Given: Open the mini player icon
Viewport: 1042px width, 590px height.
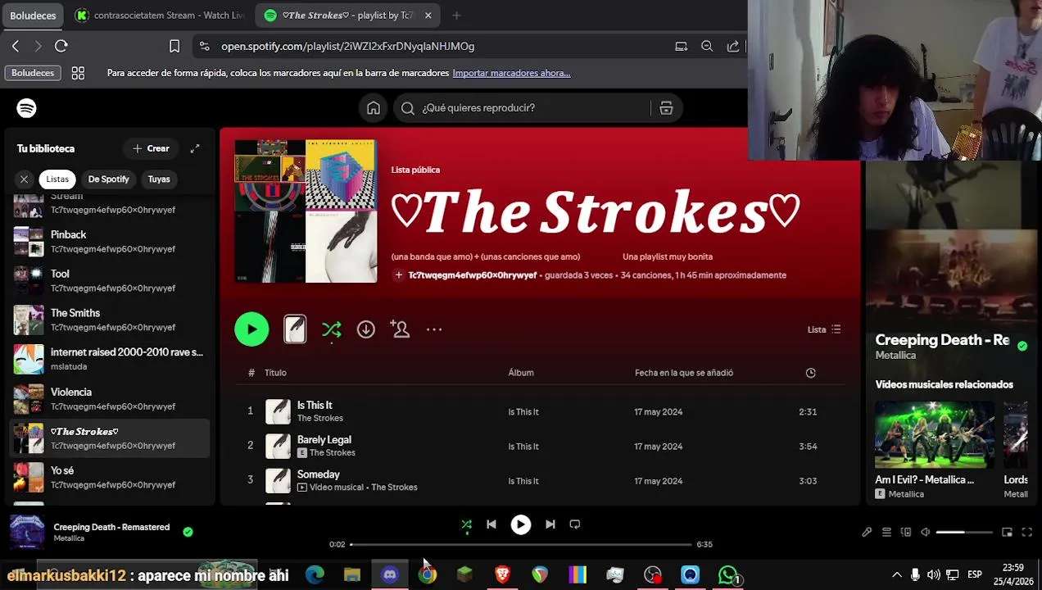Looking at the screenshot, I should pyautogui.click(x=1007, y=533).
